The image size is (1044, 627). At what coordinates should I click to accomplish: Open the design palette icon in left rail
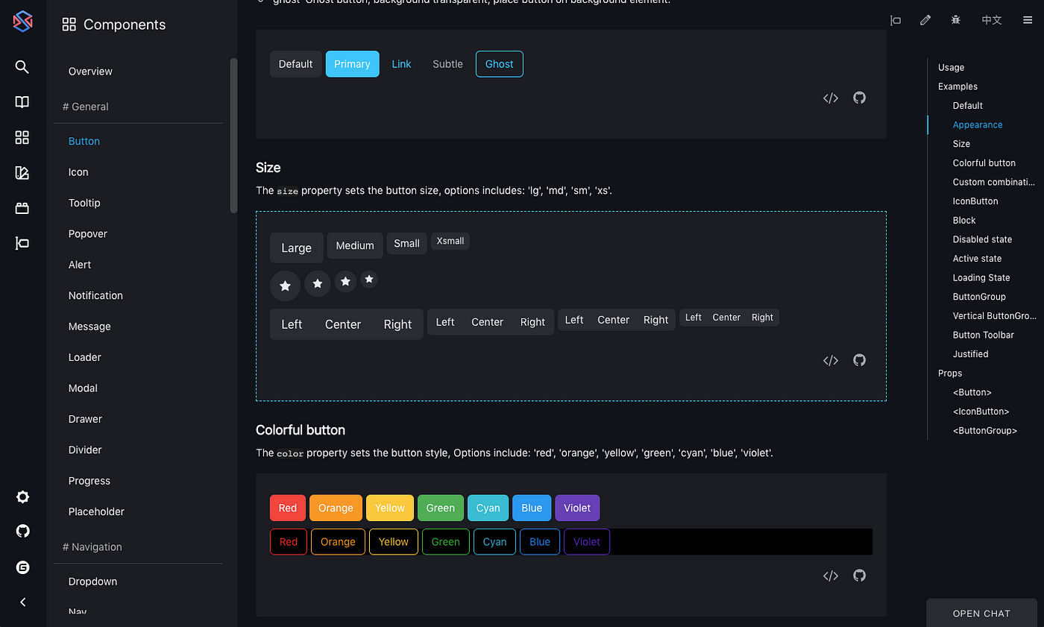22,173
